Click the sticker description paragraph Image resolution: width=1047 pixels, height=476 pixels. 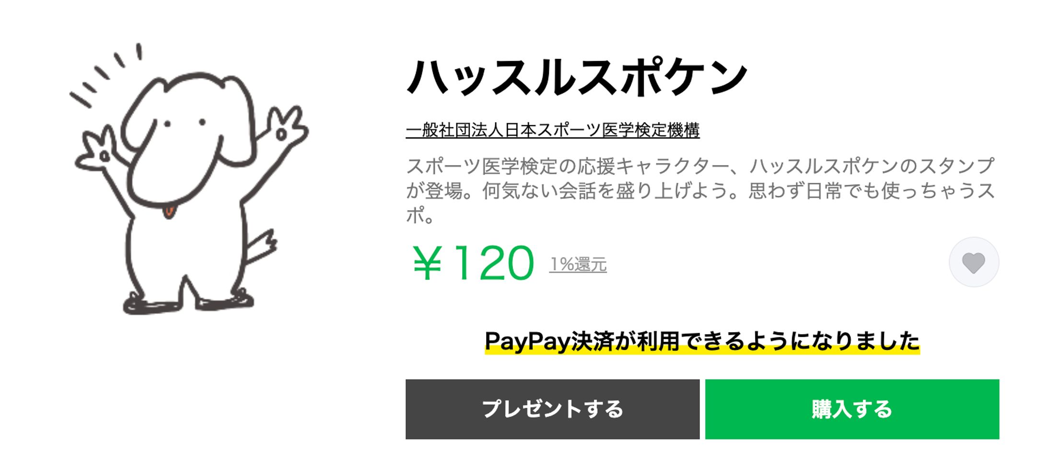700,191
